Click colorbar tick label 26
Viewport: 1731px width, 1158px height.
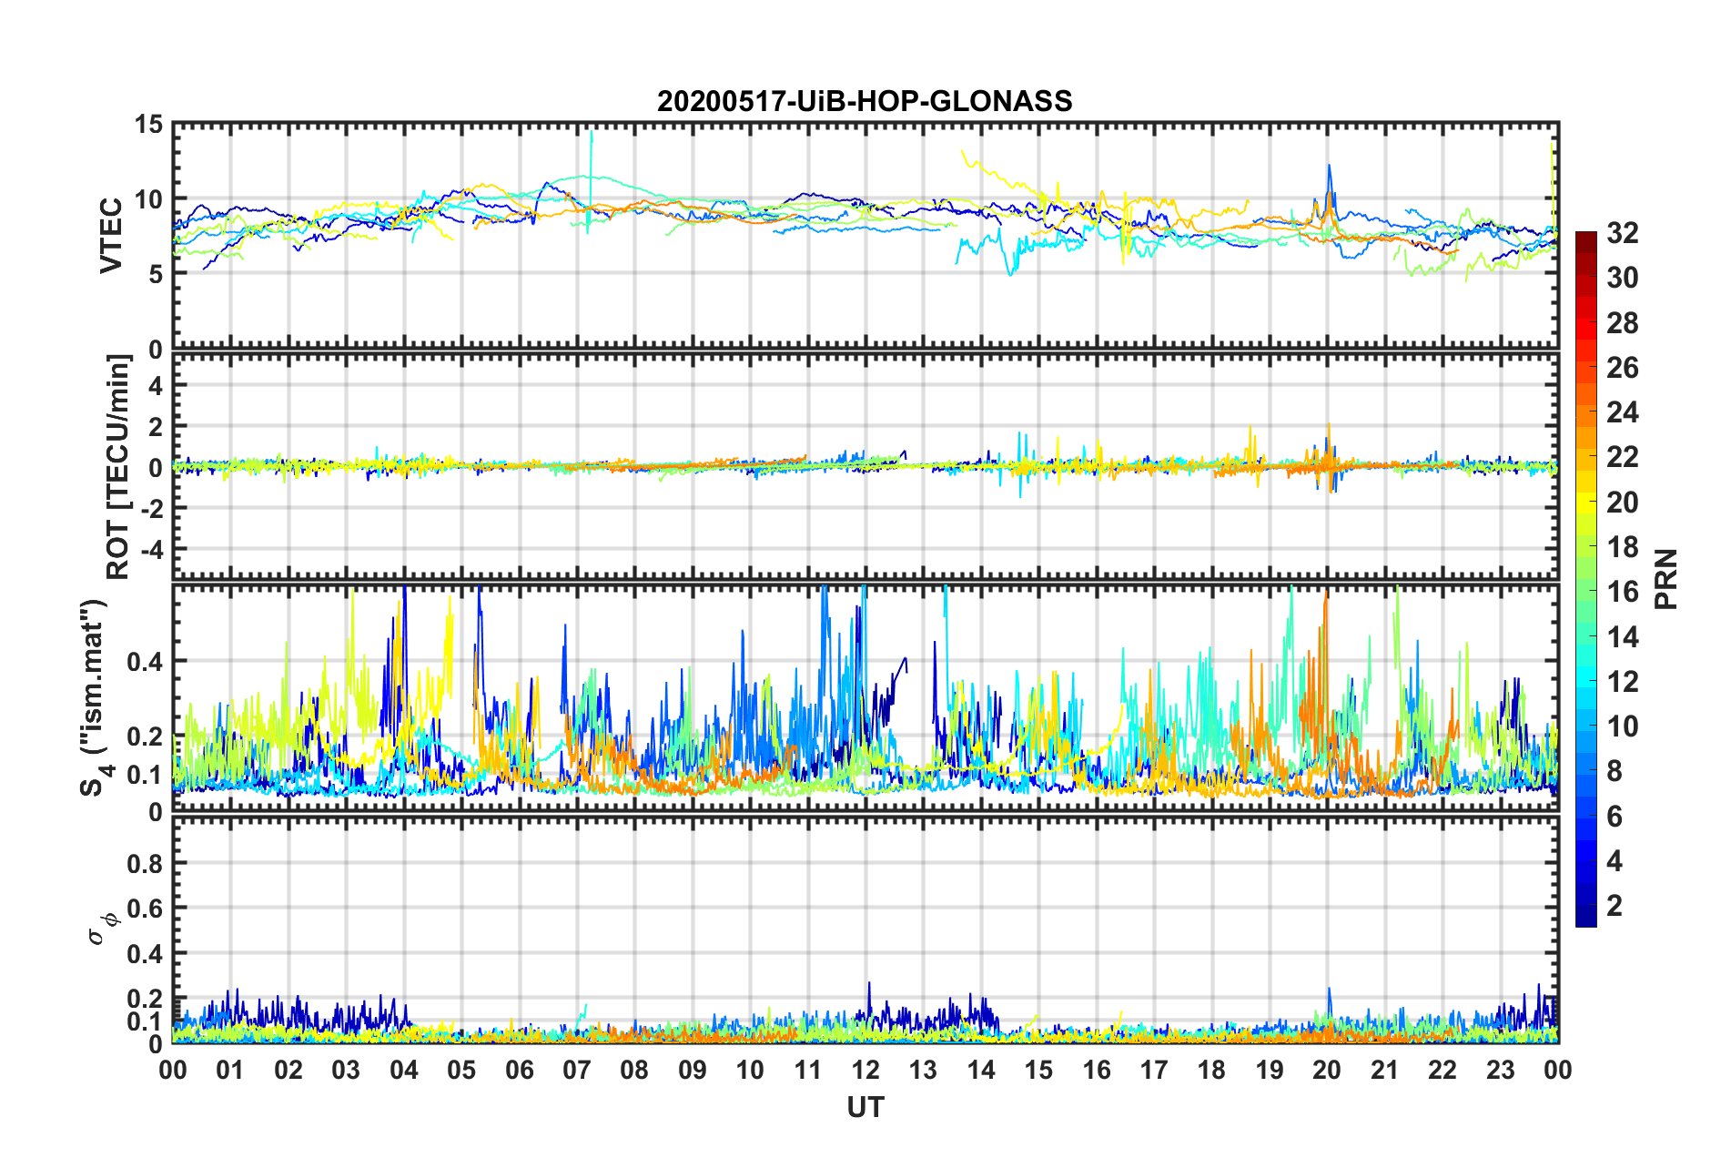(x=1623, y=368)
